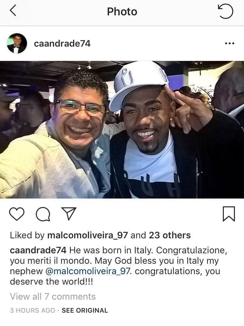Tap the caption text 'deserve the world!!!'
This screenshot has height=326, width=244.
(x=51, y=282)
